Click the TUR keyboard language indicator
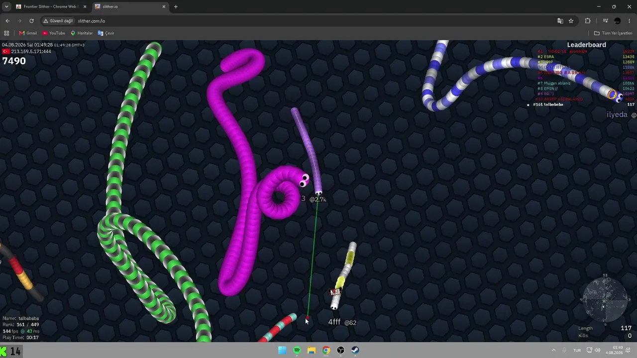The width and height of the screenshot is (637, 358). coord(577,350)
